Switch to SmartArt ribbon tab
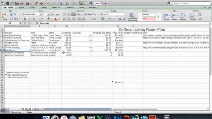 (56, 8)
